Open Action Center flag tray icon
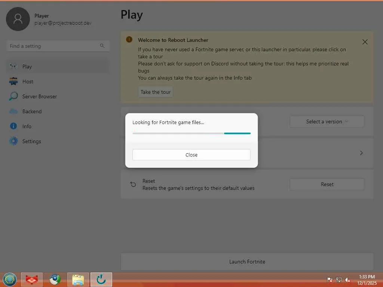Viewport: 383px width, 287px height. 330,280
